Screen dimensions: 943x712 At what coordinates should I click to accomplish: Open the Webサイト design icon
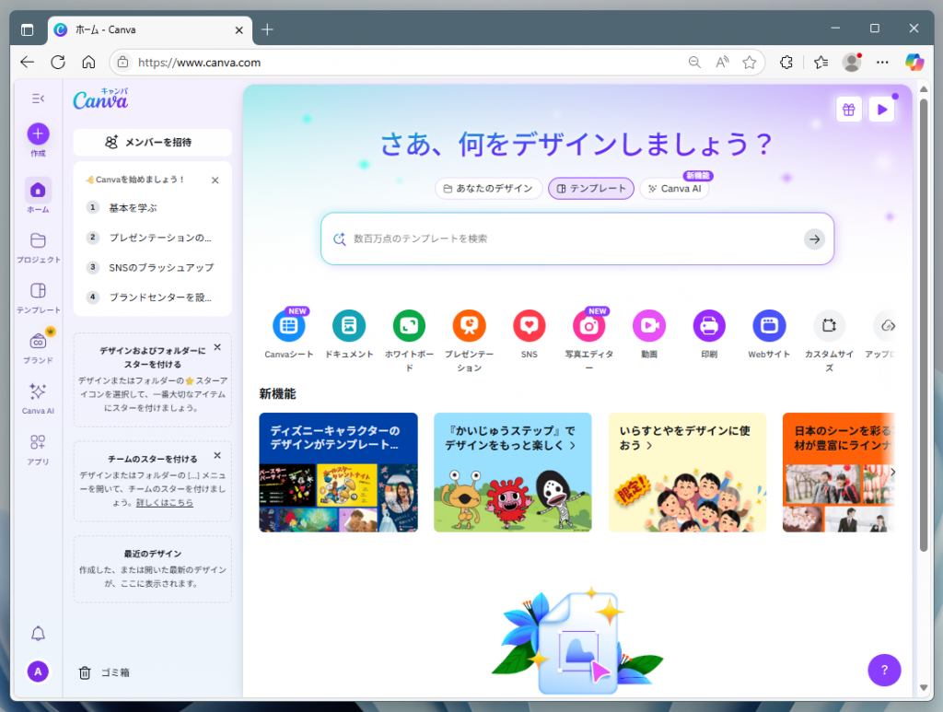pos(768,325)
